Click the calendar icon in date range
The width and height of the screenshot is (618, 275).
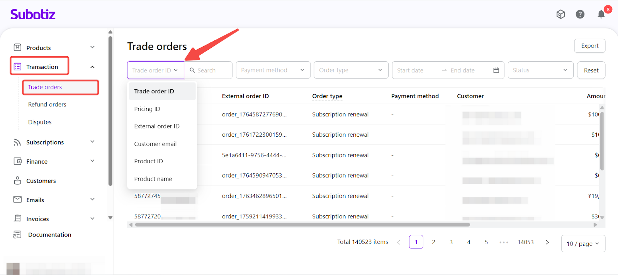coord(496,70)
